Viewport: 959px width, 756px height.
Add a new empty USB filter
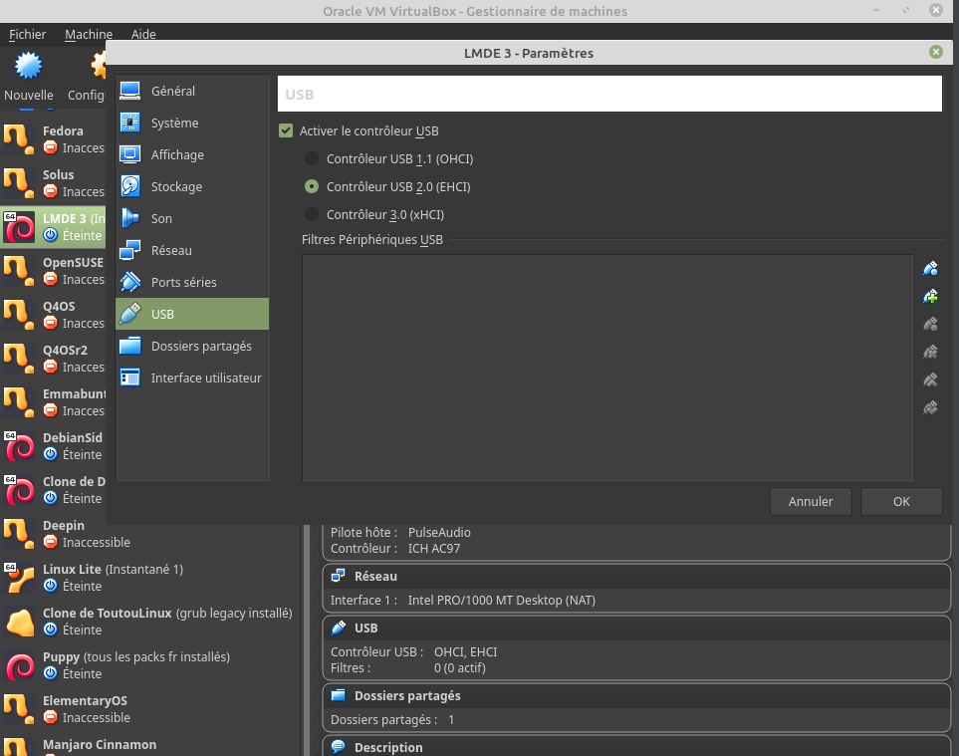pyautogui.click(x=930, y=269)
